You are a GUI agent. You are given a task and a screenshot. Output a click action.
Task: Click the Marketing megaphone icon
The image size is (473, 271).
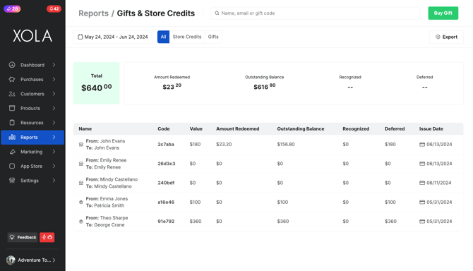12,152
